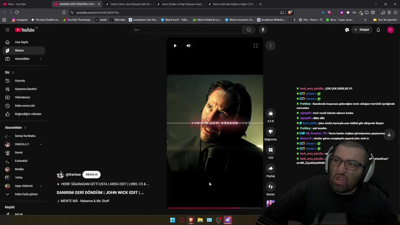This screenshot has width=400, height=225.
Task: Click the Ara search input field
Action: click(x=186, y=30)
